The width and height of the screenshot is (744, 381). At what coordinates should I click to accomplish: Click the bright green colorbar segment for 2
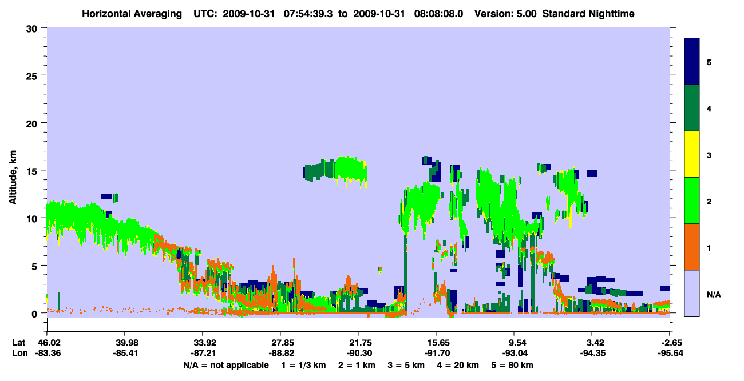(692, 200)
